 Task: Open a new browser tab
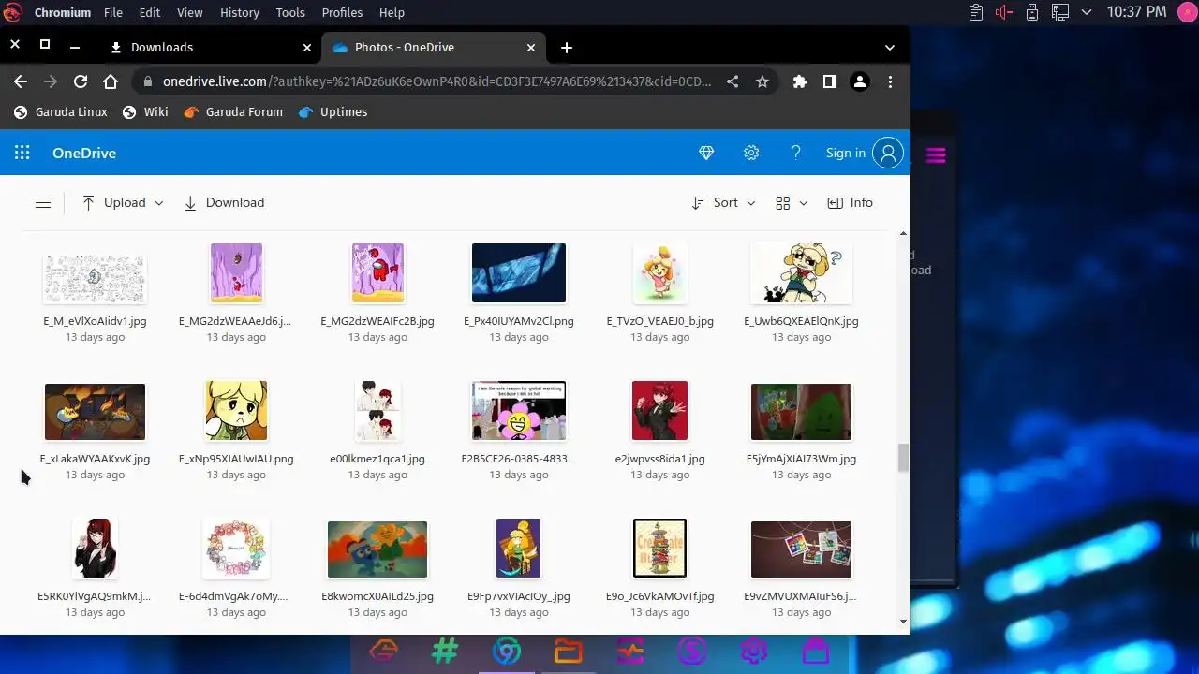coord(567,47)
